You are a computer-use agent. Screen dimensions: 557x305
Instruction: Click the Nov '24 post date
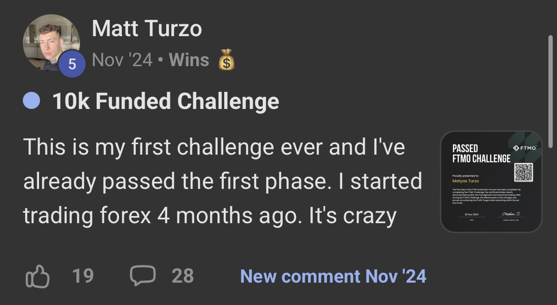coord(122,60)
